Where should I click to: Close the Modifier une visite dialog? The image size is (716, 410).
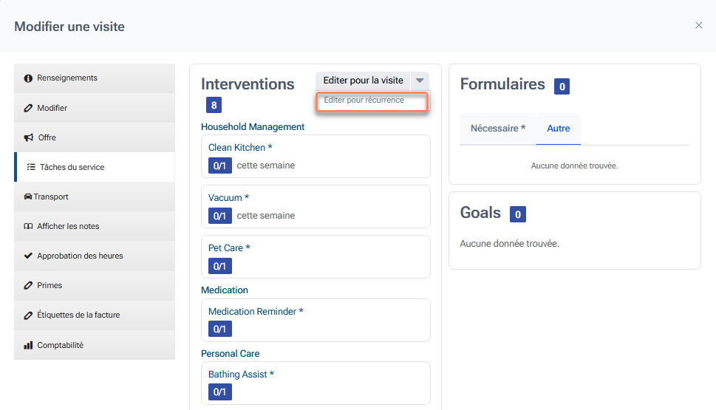pyautogui.click(x=699, y=25)
